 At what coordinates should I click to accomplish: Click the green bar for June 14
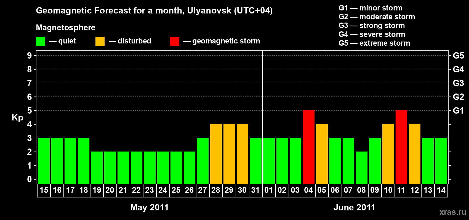click(x=441, y=161)
